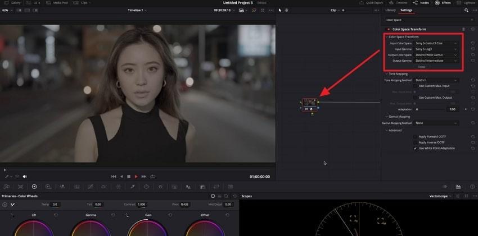The height and width of the screenshot is (236, 478).
Task: Reset the Input Color Space parameter
Action: (472, 43)
